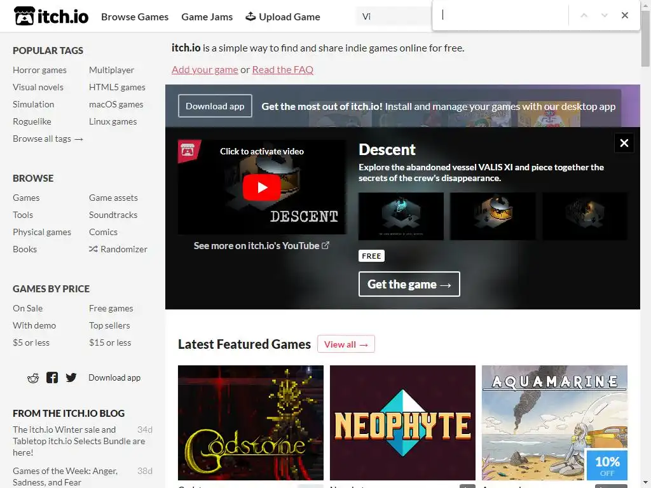Browse the Game assets category
Image resolution: width=651 pixels, height=488 pixels.
click(113, 198)
